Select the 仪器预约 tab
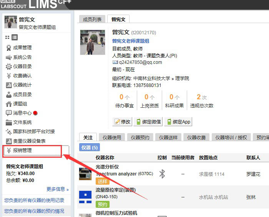269x217 pixels. (x=141, y=137)
